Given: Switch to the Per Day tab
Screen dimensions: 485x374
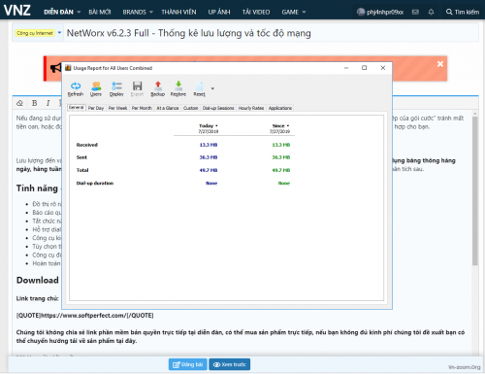Looking at the screenshot, I should pyautogui.click(x=96, y=108).
